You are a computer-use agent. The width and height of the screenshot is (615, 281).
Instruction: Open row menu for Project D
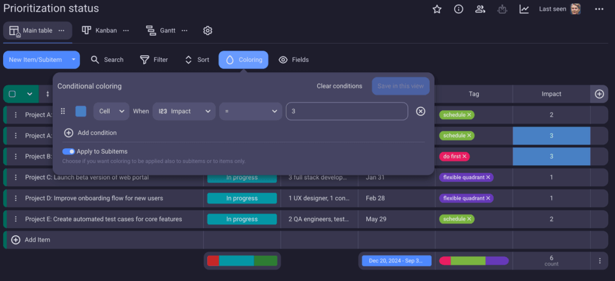(16, 198)
